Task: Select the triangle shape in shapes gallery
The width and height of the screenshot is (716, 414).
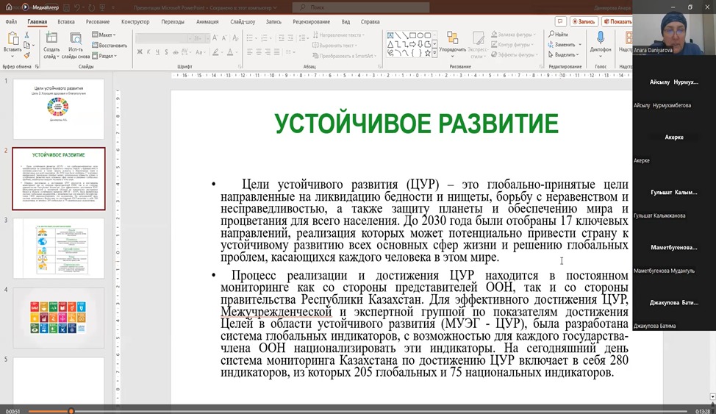Action: 390,44
